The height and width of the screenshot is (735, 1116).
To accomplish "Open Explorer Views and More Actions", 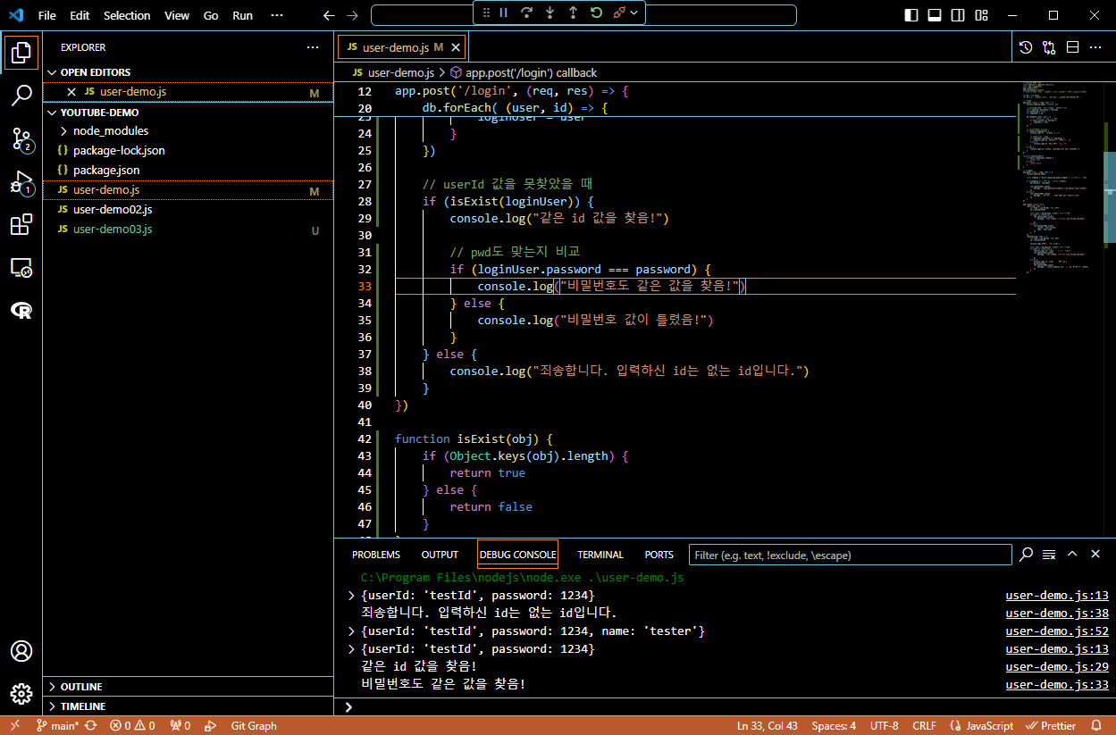I will [312, 47].
